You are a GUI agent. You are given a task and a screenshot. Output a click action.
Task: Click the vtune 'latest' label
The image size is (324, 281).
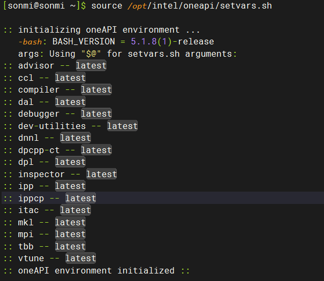point(80,259)
